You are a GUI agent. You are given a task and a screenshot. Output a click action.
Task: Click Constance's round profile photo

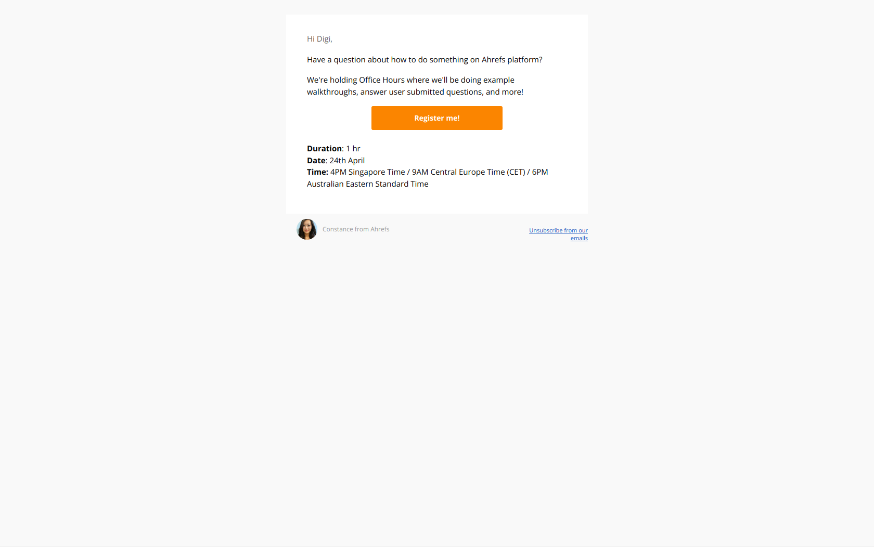point(307,229)
